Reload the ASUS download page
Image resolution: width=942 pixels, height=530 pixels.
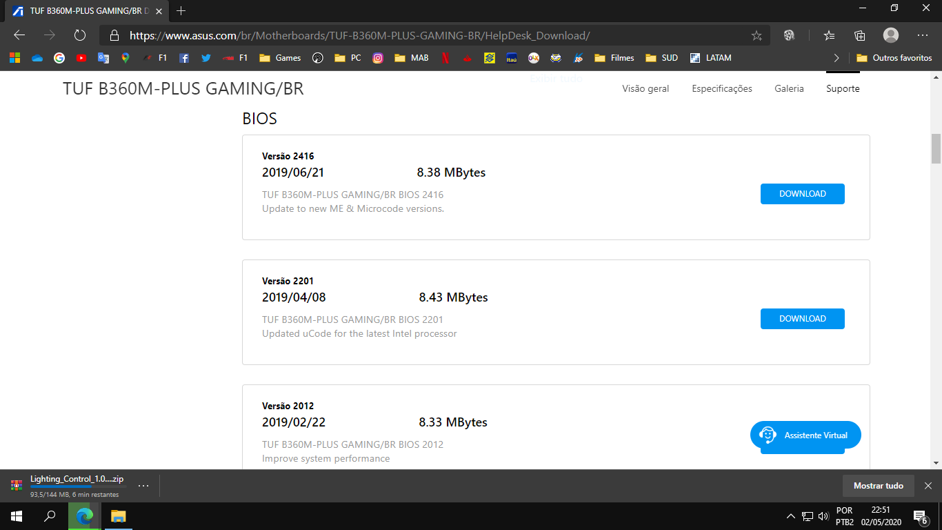point(80,35)
